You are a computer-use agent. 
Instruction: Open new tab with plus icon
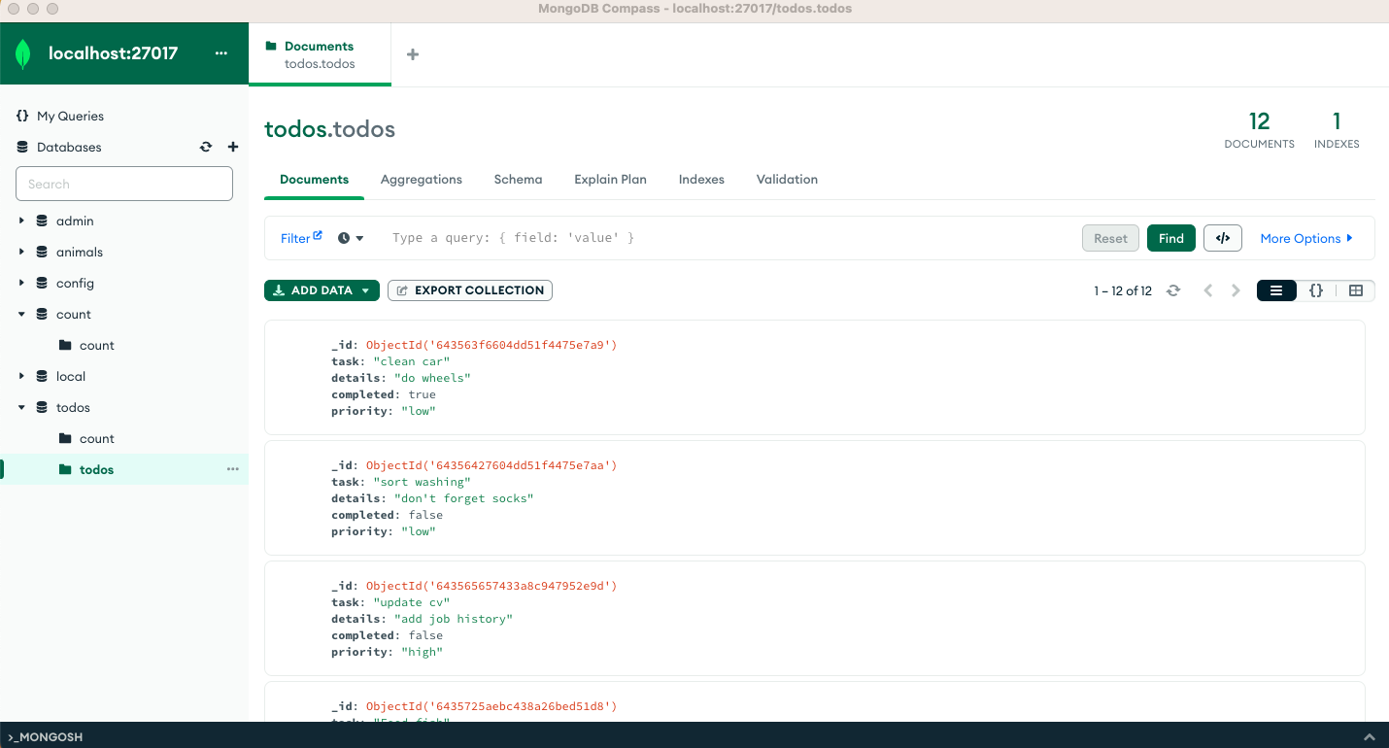click(413, 54)
